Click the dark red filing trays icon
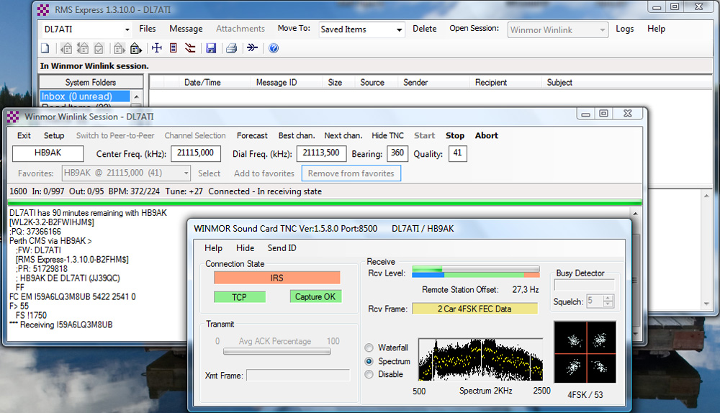Screen dimensions: 720x413 pyautogui.click(x=190, y=49)
